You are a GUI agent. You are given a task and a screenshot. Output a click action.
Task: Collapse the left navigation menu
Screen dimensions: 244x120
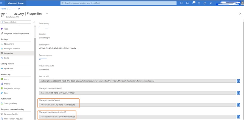click(34, 22)
